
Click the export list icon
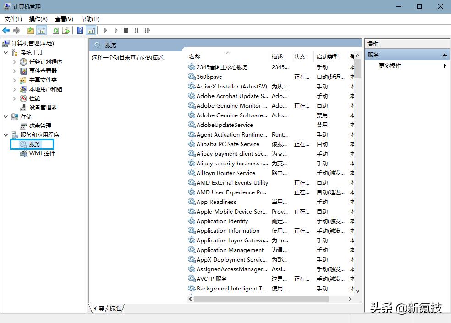[x=66, y=30]
